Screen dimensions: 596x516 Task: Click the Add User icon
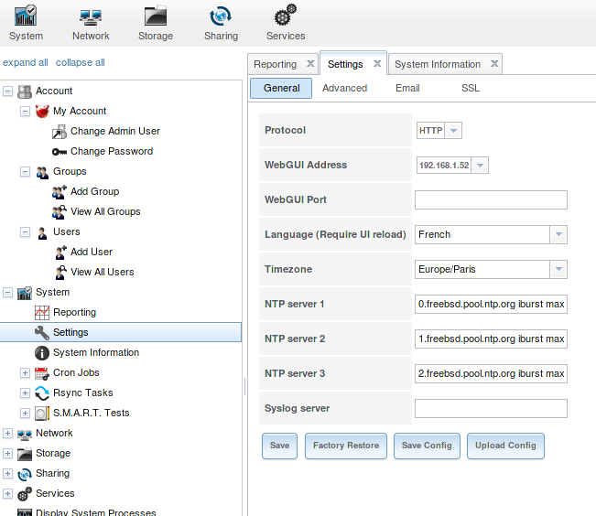60,253
